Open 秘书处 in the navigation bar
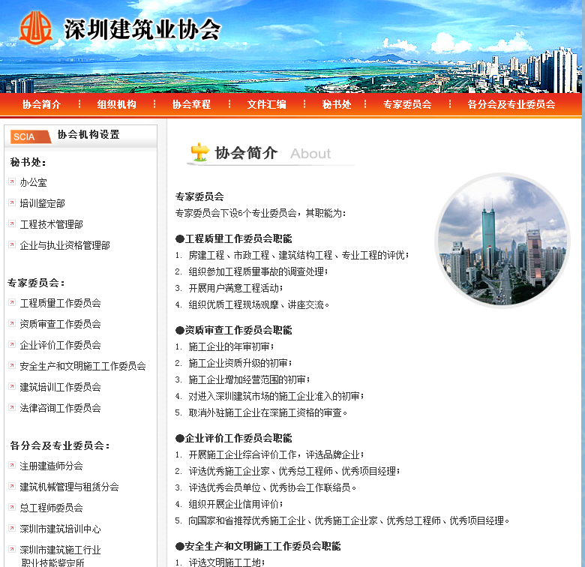 [x=337, y=104]
